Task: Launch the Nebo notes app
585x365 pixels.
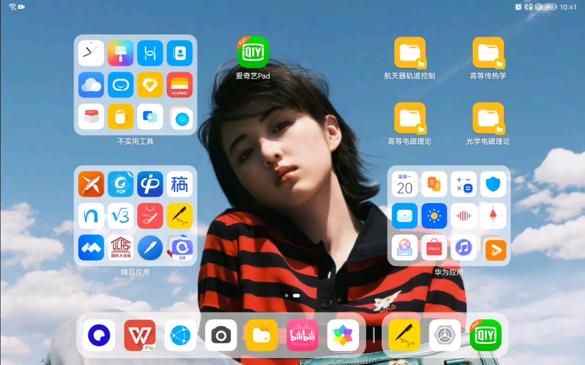Action: click(x=91, y=216)
